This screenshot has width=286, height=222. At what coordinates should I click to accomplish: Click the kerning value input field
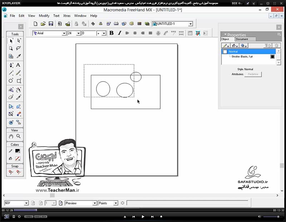tap(89, 33)
